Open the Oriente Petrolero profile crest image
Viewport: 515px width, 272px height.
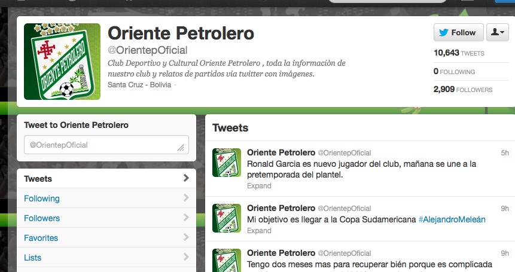(62, 62)
